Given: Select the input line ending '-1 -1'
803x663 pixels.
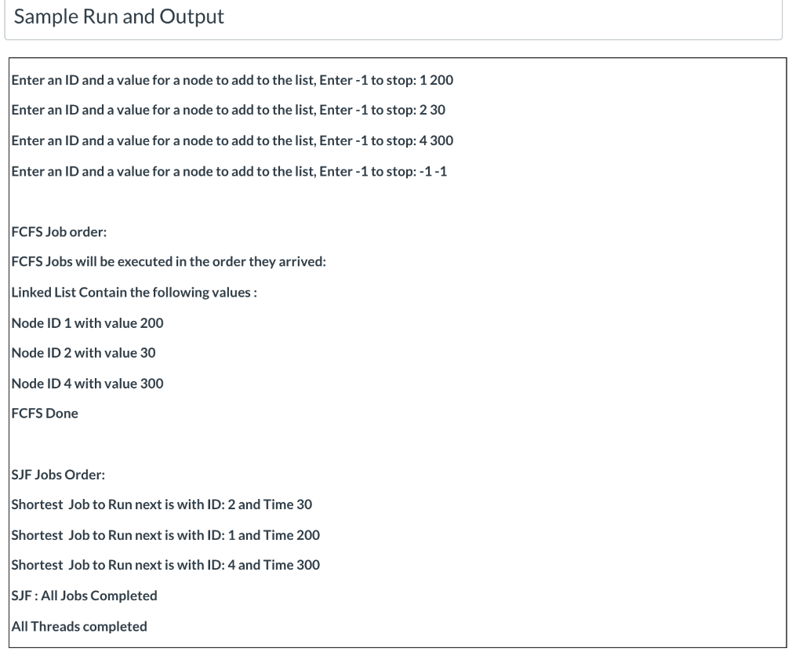Looking at the screenshot, I should click(x=229, y=172).
